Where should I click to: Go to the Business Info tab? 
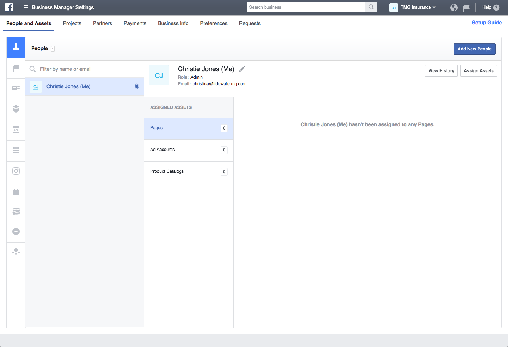tap(173, 23)
